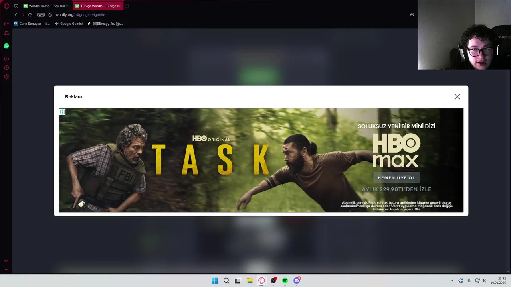Click the sync tray icon
511x287 pixels.
coord(461,281)
